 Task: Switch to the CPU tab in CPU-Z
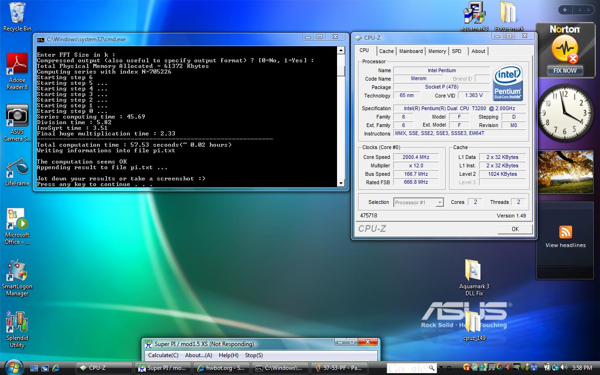coord(364,51)
